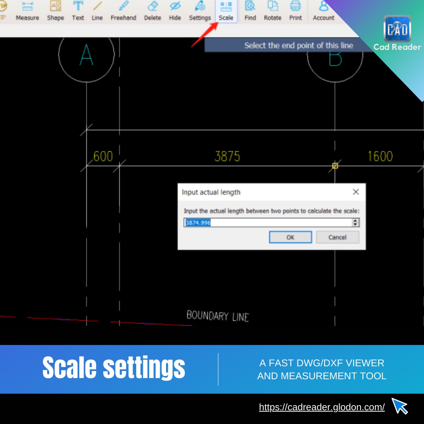Choose the Line drawing tool
The image size is (424, 424).
coord(97,11)
